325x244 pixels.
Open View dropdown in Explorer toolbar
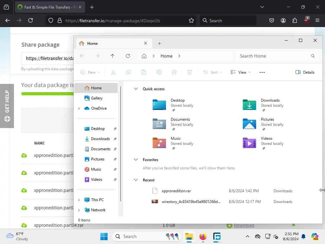pos(241,72)
